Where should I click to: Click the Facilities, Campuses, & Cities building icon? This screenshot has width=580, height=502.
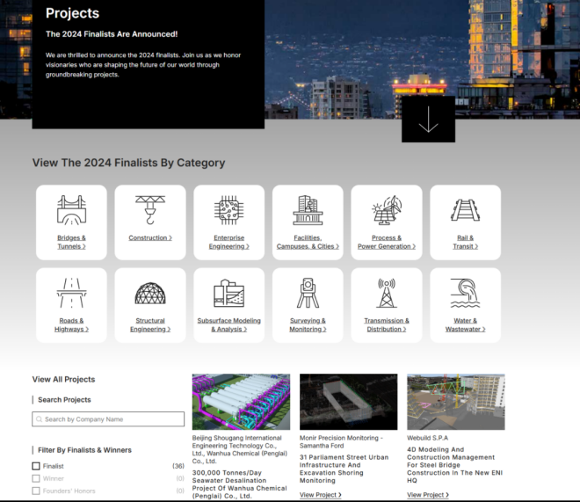pyautogui.click(x=308, y=211)
